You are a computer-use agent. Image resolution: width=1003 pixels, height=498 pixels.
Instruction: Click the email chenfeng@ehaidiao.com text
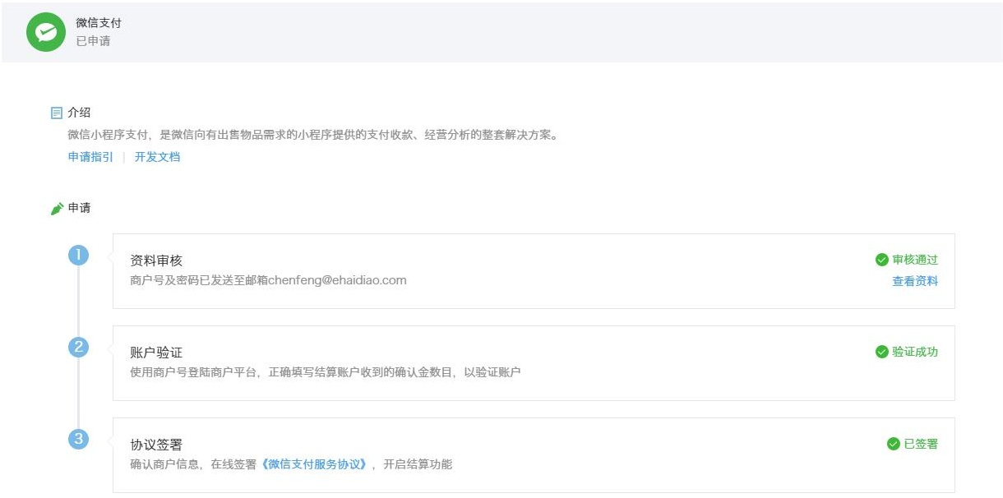(x=338, y=280)
